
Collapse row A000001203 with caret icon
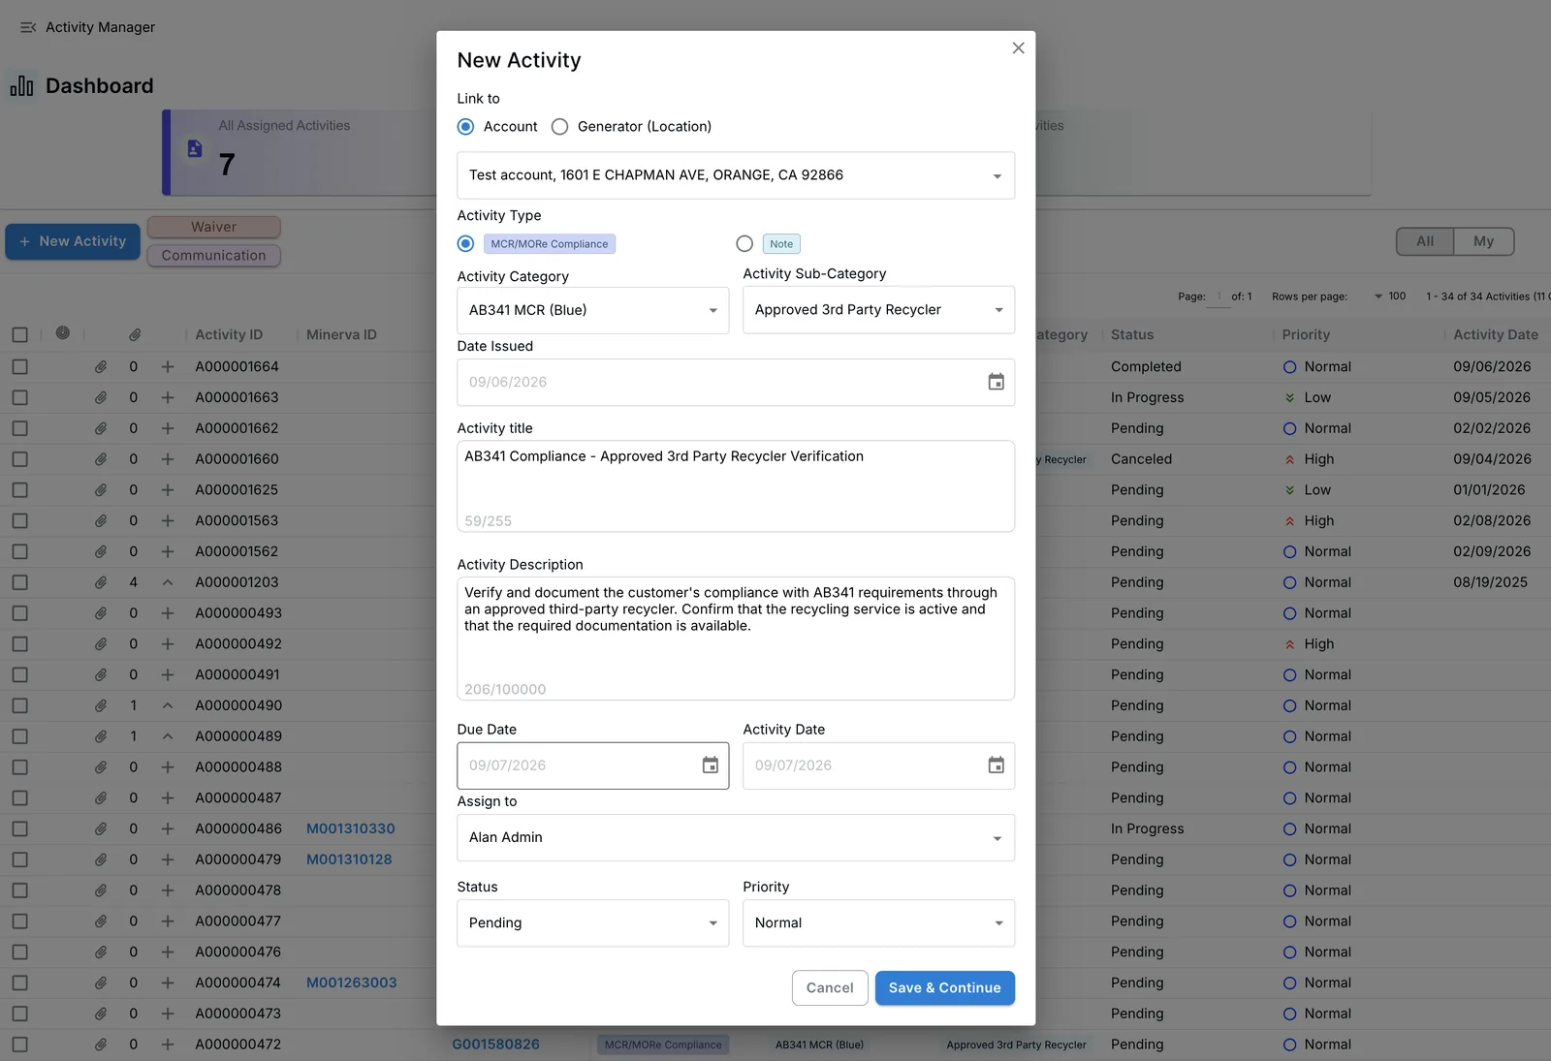click(168, 582)
